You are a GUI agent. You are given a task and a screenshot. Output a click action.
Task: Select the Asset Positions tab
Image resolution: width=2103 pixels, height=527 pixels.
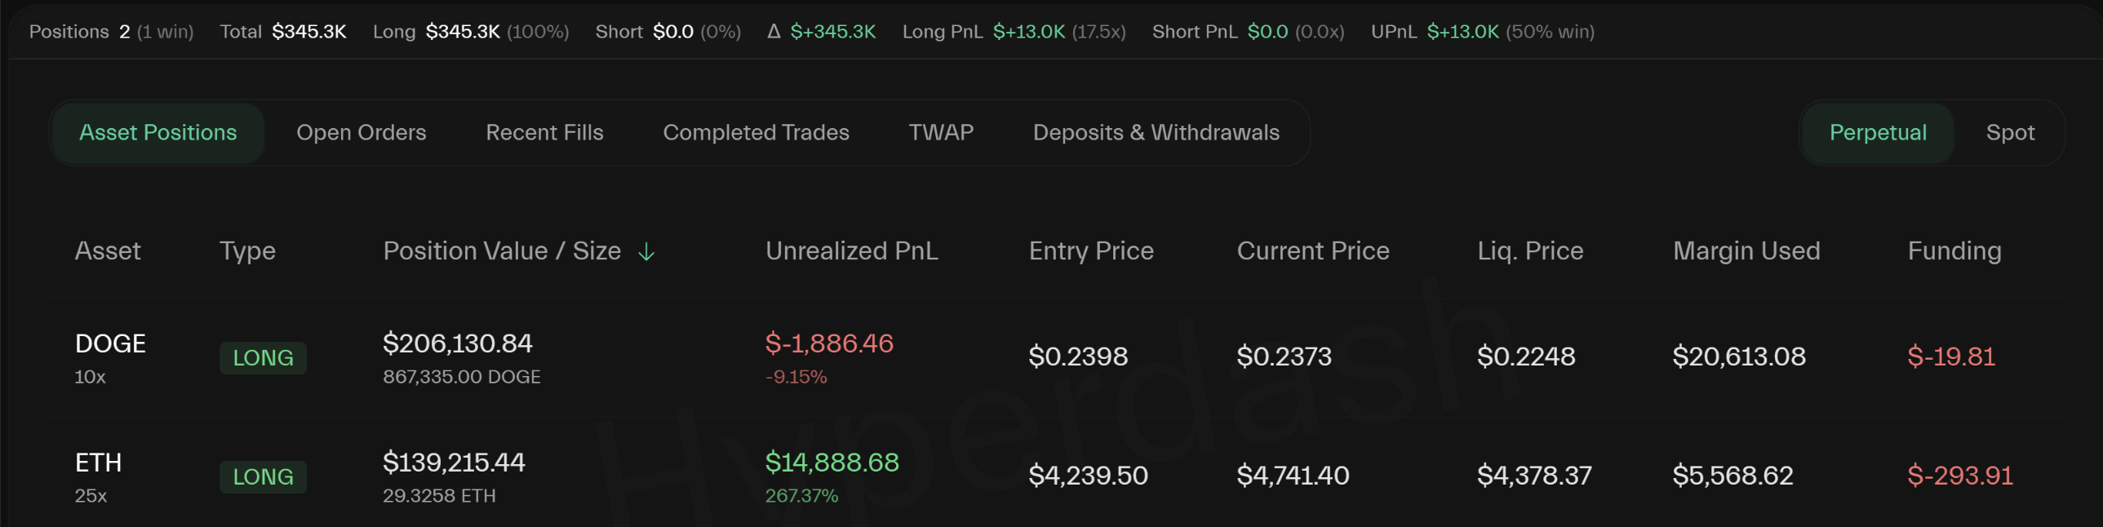158,132
